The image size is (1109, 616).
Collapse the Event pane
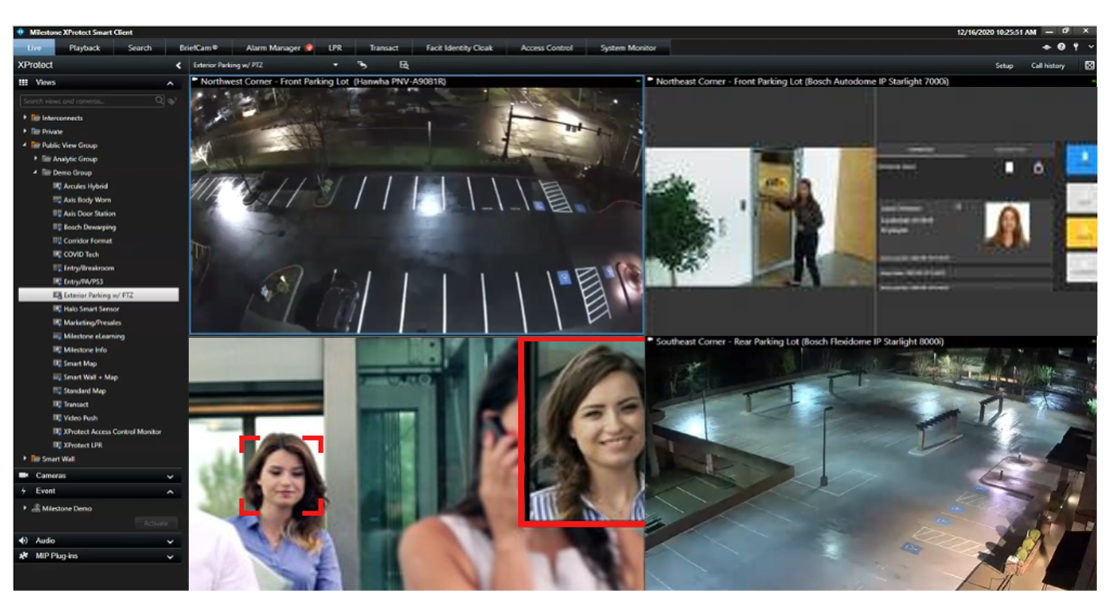pos(170,491)
